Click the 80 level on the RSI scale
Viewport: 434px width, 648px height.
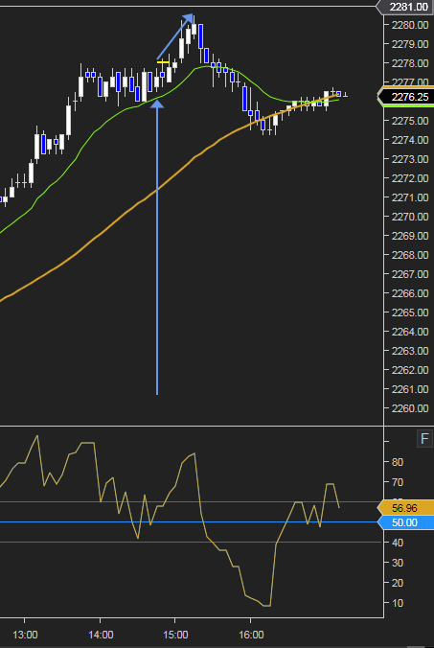tap(398, 462)
